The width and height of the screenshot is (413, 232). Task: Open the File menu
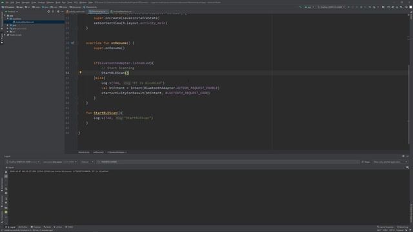(x=7, y=3)
